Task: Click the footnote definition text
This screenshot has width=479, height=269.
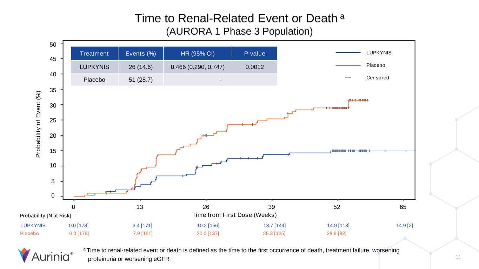Action: pos(243,255)
